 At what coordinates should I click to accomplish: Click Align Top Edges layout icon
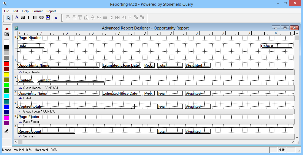coord(80,17)
